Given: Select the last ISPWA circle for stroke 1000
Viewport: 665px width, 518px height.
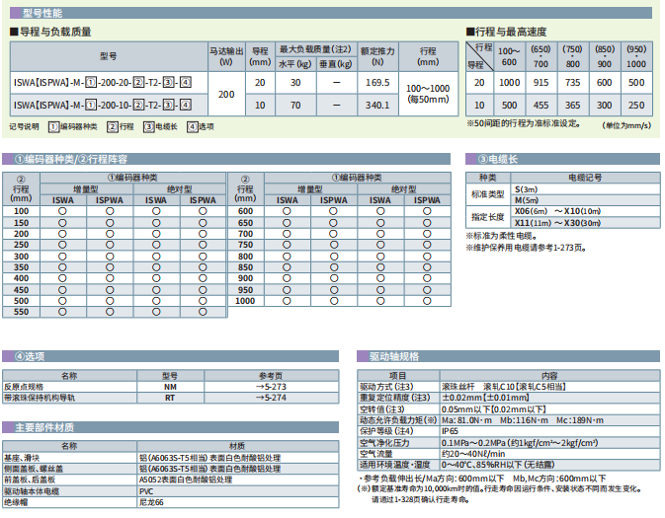Looking at the screenshot, I should coord(428,301).
